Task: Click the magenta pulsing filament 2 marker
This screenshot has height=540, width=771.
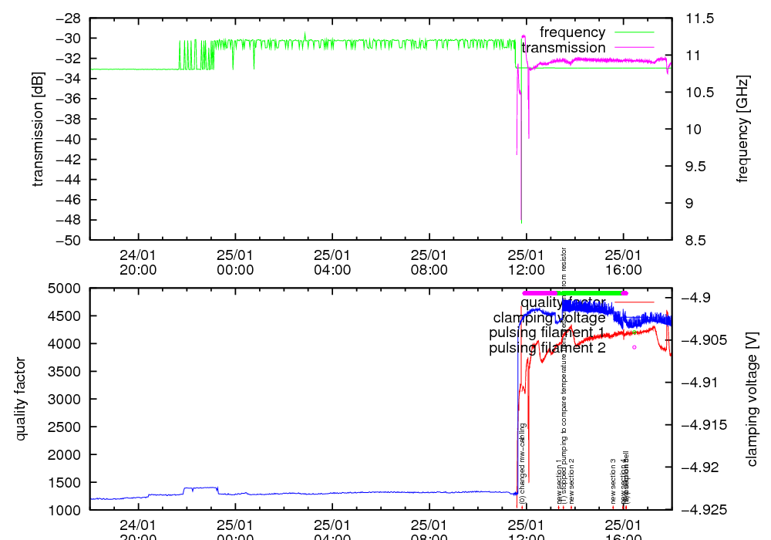Action: (x=635, y=347)
